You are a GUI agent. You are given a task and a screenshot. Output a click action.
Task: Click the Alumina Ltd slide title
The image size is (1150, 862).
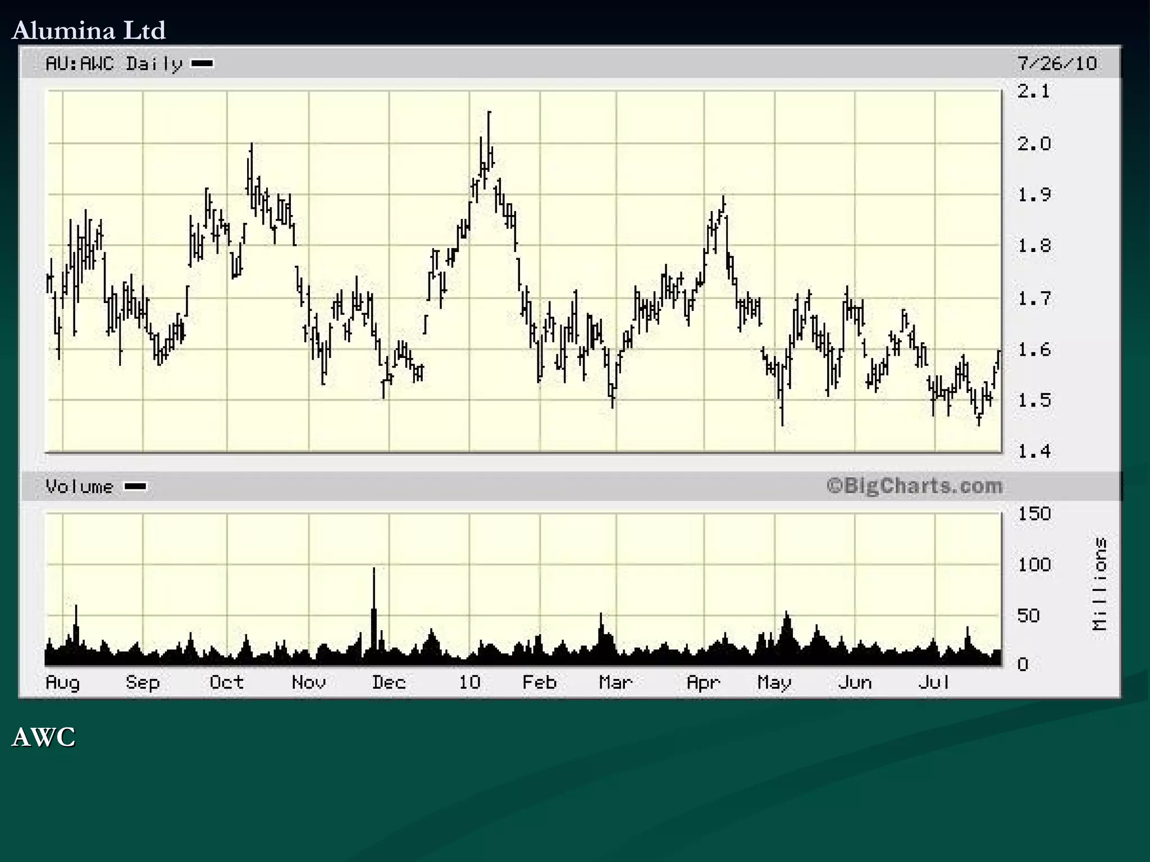[x=89, y=30]
